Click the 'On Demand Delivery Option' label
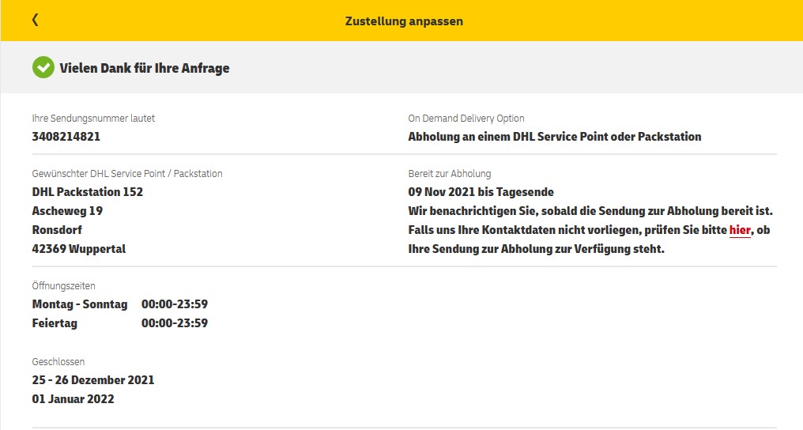The width and height of the screenshot is (803, 430). point(466,119)
